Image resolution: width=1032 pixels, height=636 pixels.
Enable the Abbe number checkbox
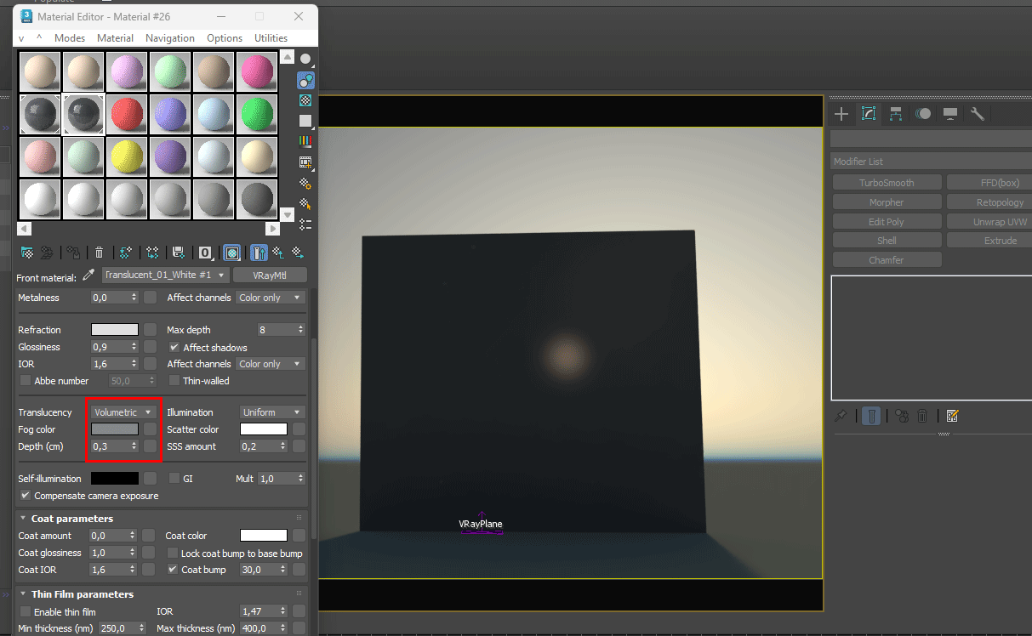26,381
